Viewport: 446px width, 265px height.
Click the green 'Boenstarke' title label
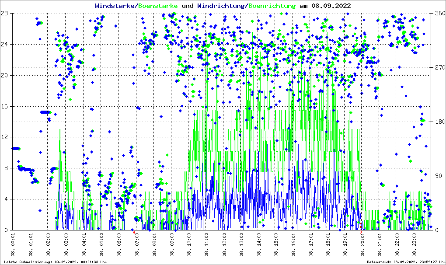pos(158,6)
